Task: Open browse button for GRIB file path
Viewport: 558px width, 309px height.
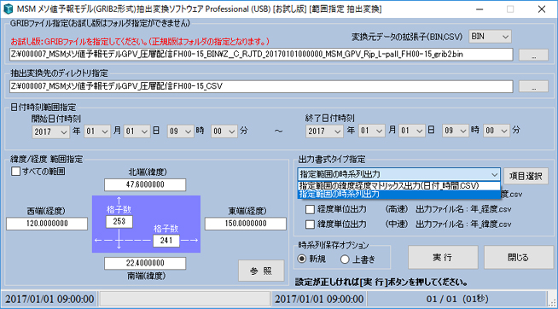Action: click(533, 55)
